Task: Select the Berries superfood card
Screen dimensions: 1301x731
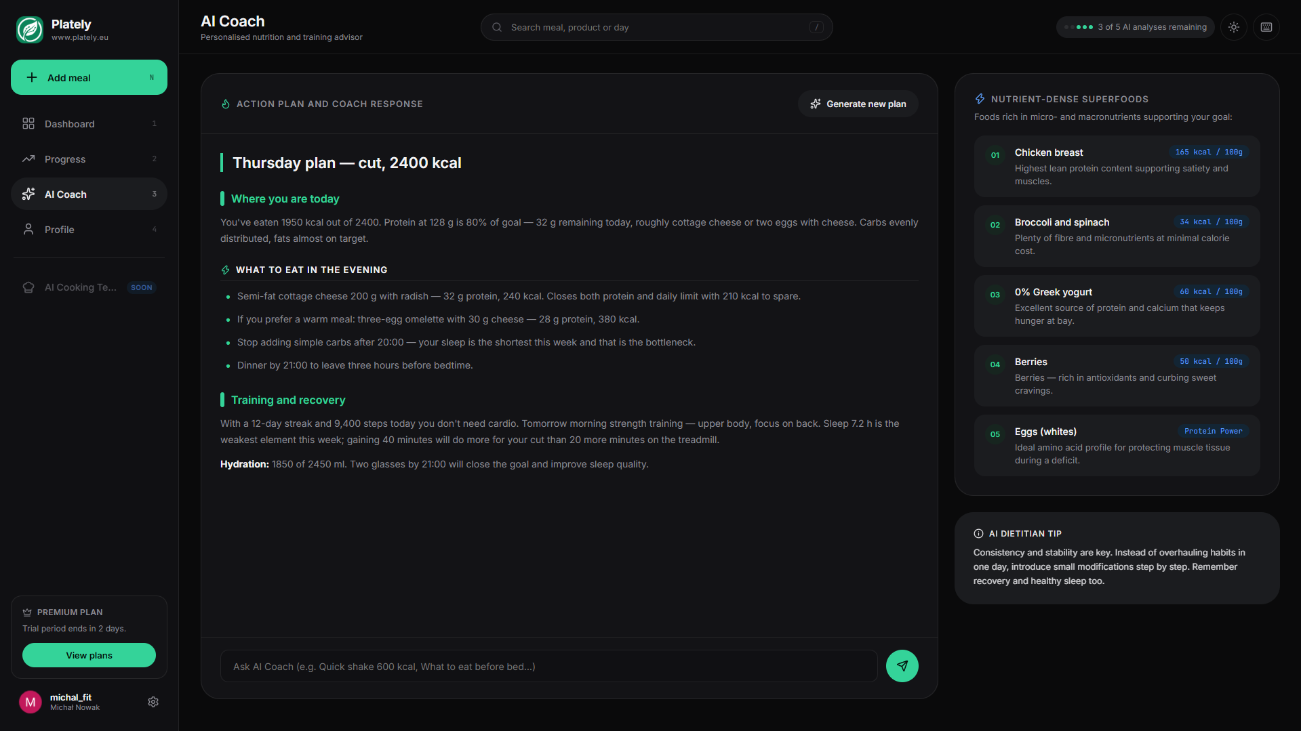Action: point(1117,375)
